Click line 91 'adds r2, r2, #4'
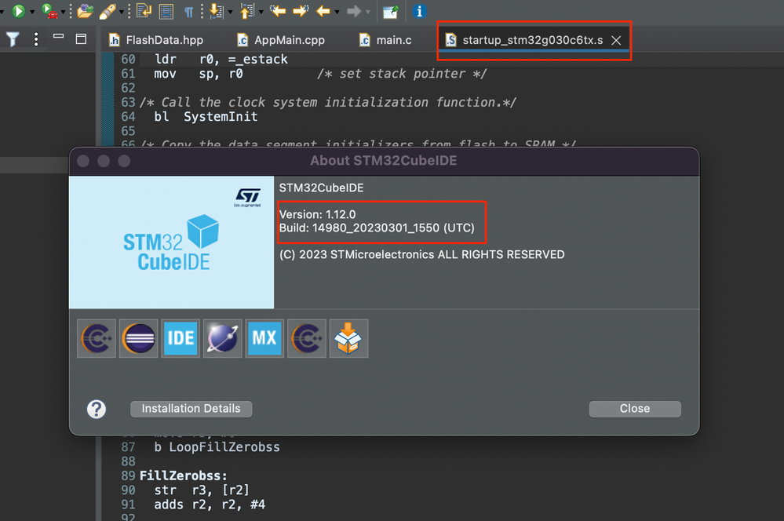The width and height of the screenshot is (784, 521). [x=210, y=505]
